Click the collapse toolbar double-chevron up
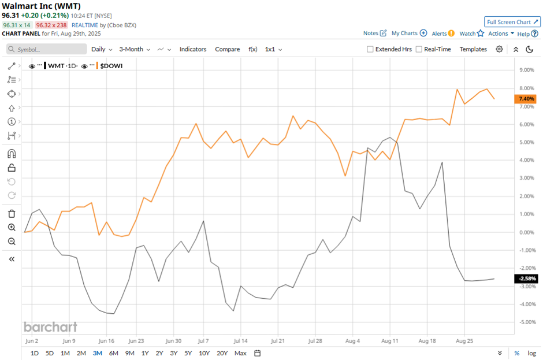This screenshot has height=360, width=543. [x=516, y=50]
